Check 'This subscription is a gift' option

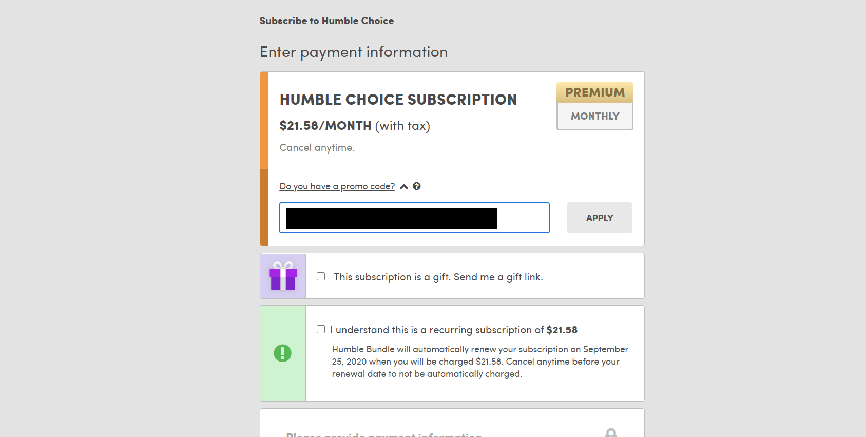click(321, 276)
